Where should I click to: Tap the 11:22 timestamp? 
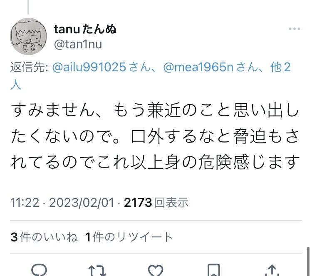[25, 203]
